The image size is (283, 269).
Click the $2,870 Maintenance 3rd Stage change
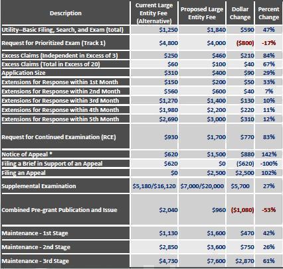coord(244,261)
